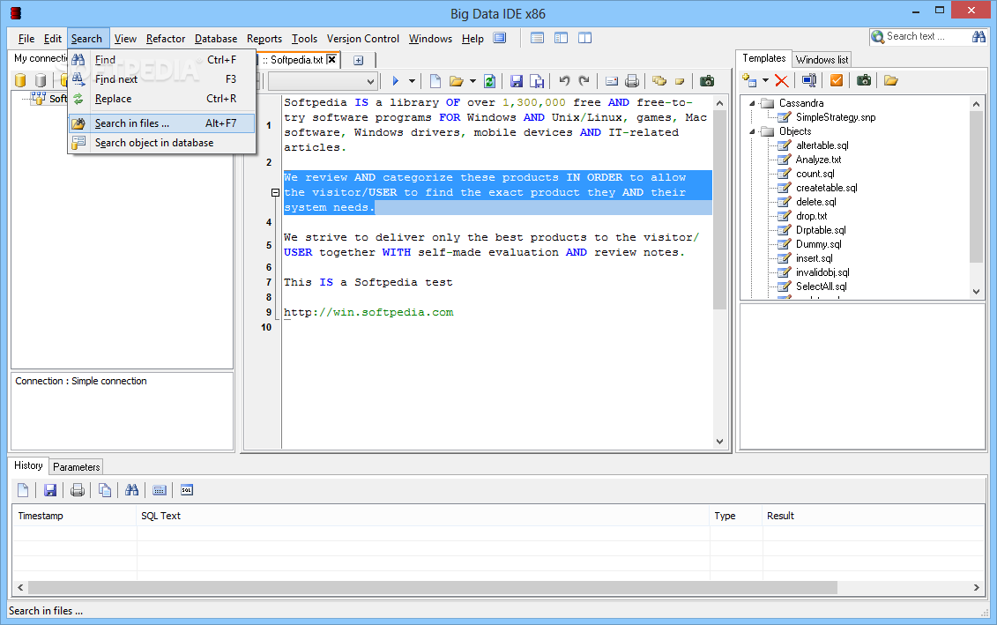Switch to the Windows list tab
Viewport: 997px width, 625px height.
coord(822,60)
